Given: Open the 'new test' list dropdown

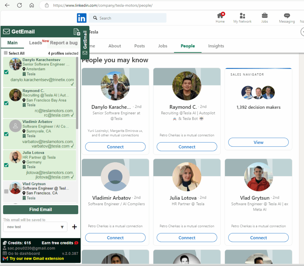Looking at the screenshot, I should click(35, 227).
